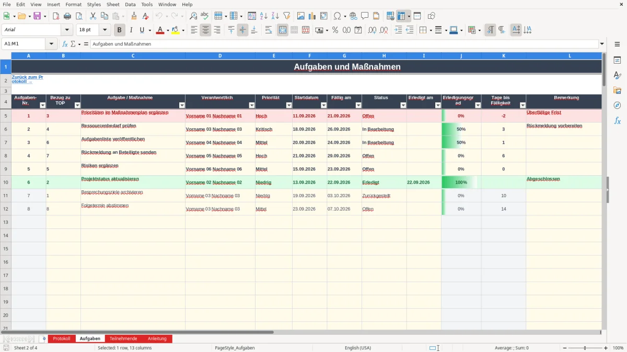This screenshot has height=352, width=627.
Task: Click the zoom slider in status bar
Action: [585, 348]
